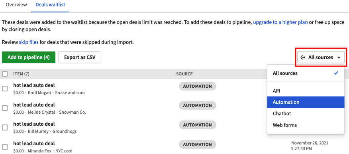Follow the upgrade to a higher plan link
The height and width of the screenshot is (154, 349).
coord(280,22)
